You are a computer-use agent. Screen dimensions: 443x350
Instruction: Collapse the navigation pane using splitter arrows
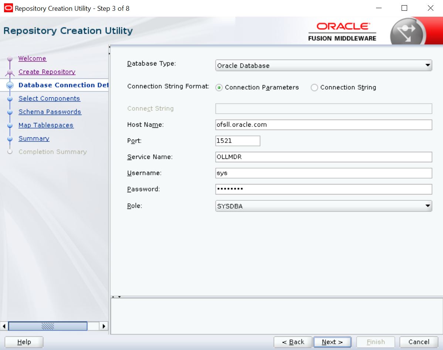(109, 47)
